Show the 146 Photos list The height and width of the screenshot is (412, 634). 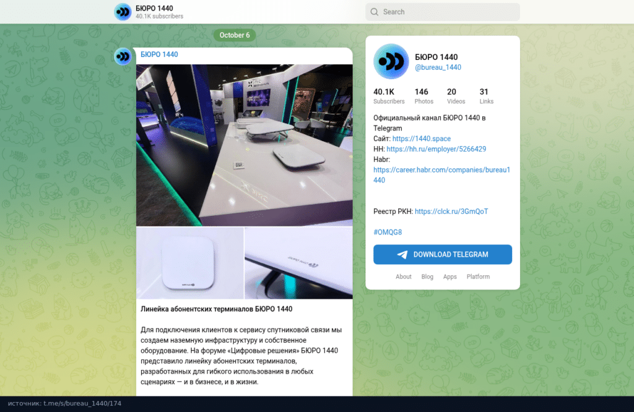[x=423, y=96]
